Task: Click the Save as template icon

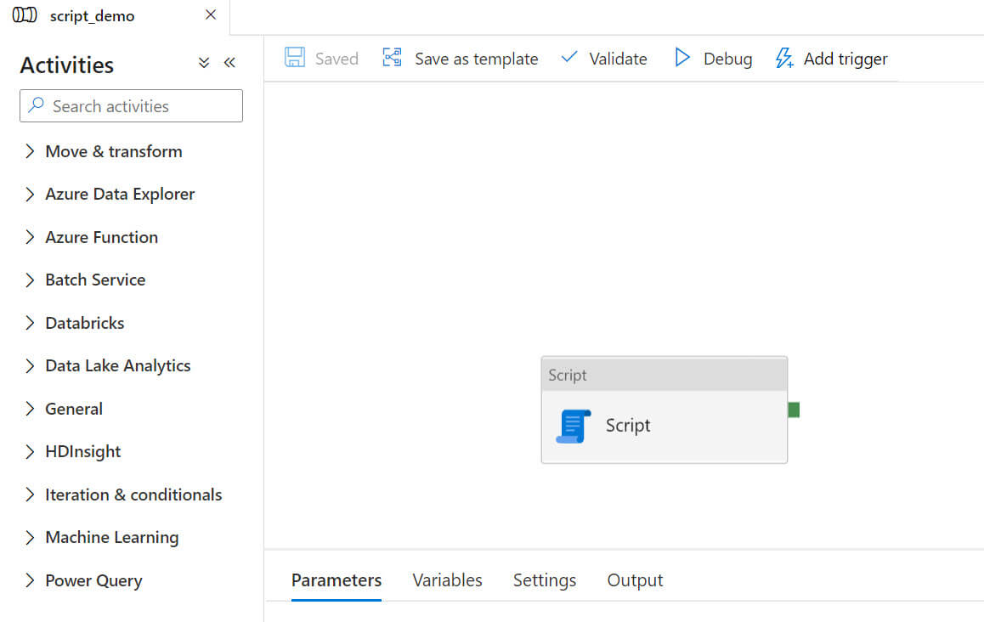Action: coord(392,58)
